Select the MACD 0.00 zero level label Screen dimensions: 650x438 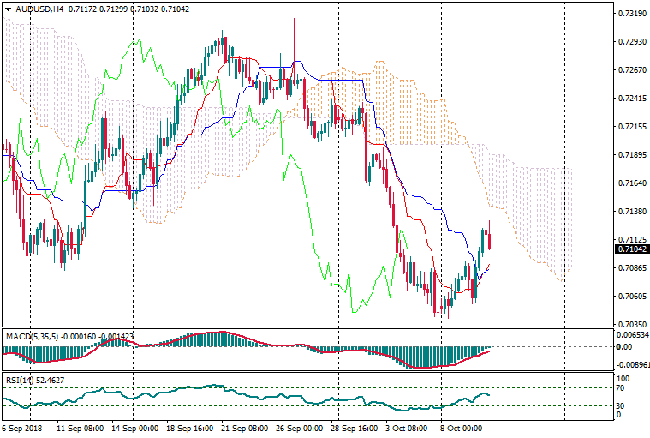pos(623,347)
